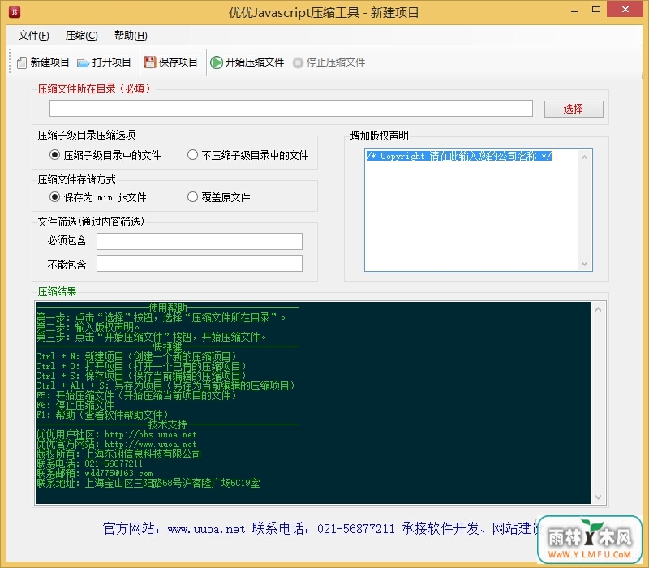Screen dimensions: 649x568
Task: Maximize the application window
Action: [596, 10]
